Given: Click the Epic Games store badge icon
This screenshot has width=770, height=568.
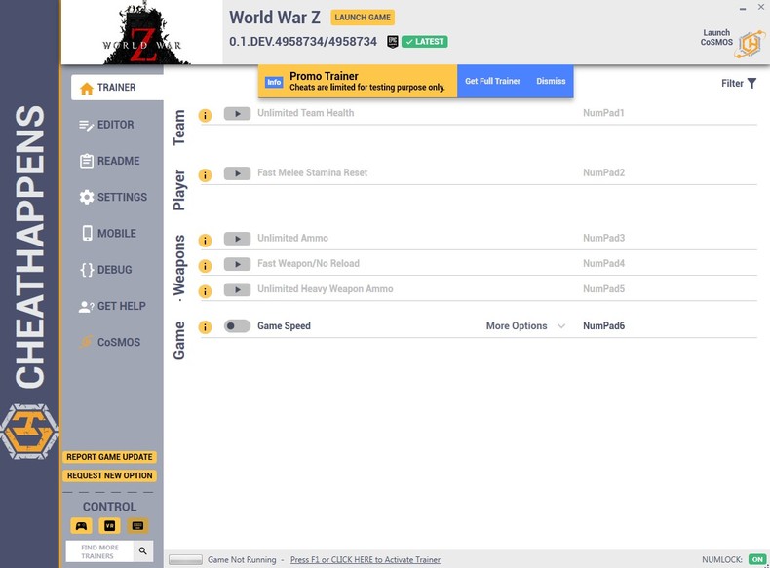Looking at the screenshot, I should [393, 42].
